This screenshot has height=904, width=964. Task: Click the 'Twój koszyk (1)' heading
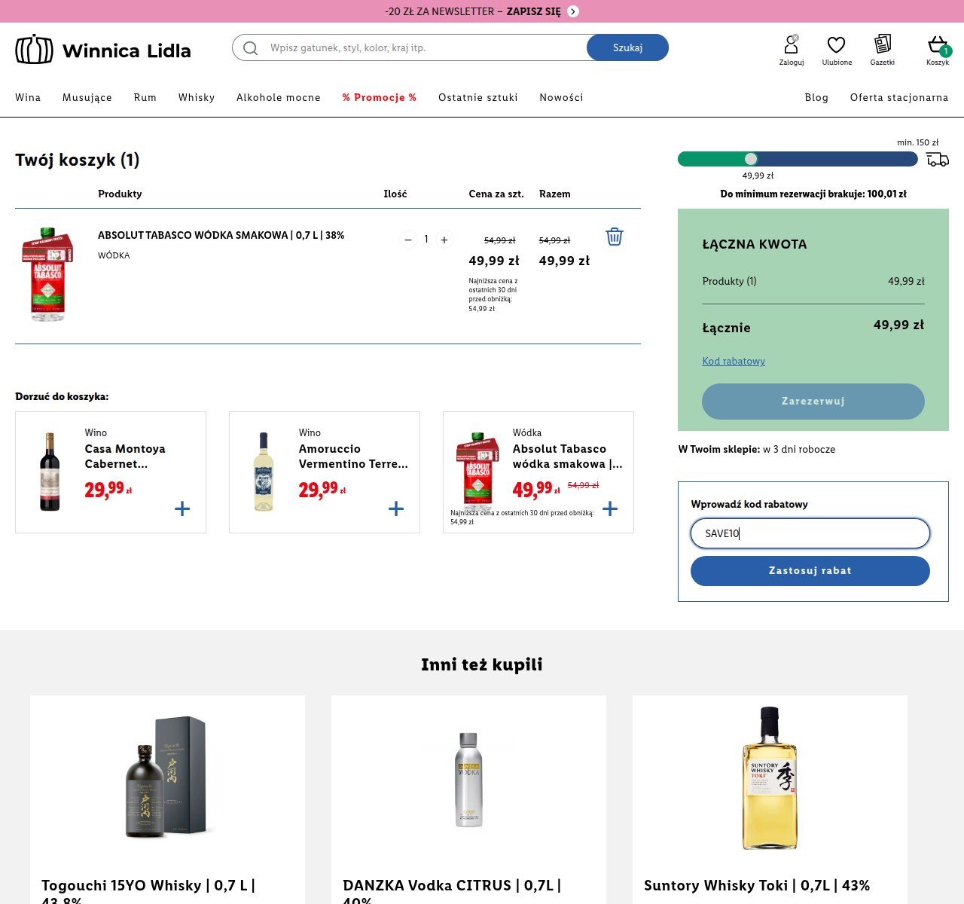point(78,160)
